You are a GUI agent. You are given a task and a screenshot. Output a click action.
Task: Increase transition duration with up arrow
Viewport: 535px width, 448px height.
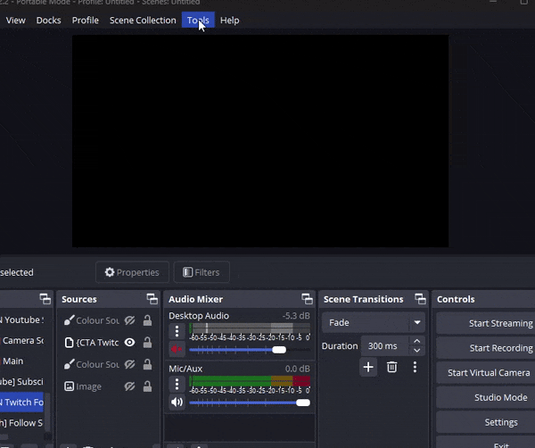point(417,341)
